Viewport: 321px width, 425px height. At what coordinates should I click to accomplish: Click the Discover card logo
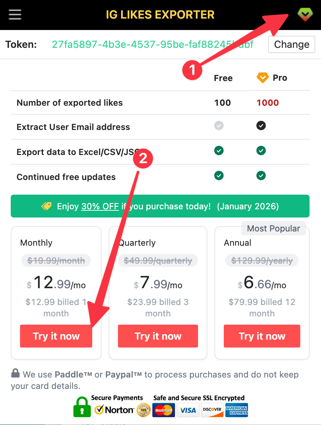(x=212, y=410)
